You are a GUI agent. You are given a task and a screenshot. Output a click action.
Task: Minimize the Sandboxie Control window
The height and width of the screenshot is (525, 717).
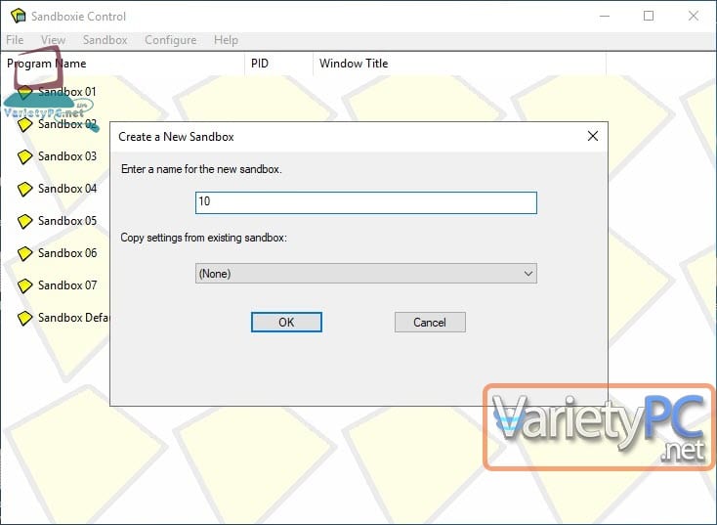coord(605,16)
